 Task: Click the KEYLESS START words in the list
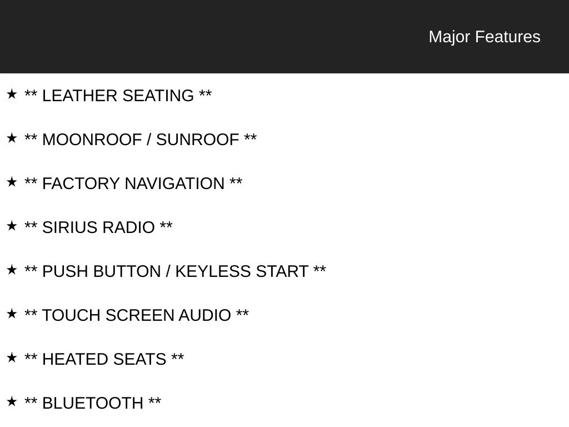[242, 271]
